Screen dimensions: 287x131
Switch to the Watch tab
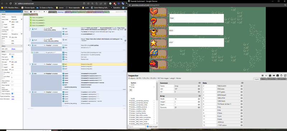263,79
